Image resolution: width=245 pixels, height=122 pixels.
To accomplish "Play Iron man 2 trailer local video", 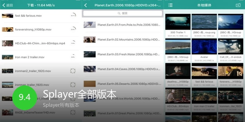I will click(204, 99).
